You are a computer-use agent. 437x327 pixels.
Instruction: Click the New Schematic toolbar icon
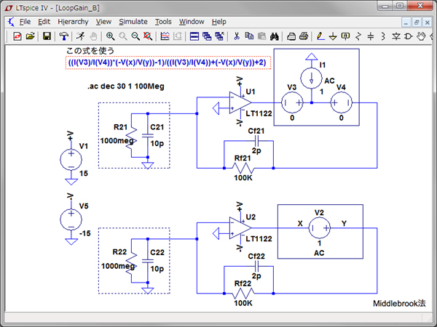pos(17,36)
